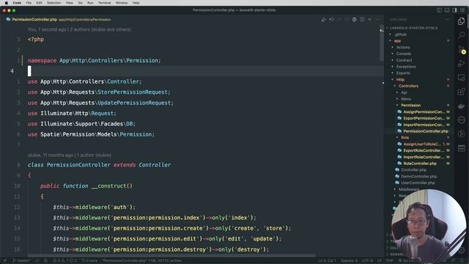The height and width of the screenshot is (264, 469).
Task: Open the Selection menu
Action: tap(53, 3)
